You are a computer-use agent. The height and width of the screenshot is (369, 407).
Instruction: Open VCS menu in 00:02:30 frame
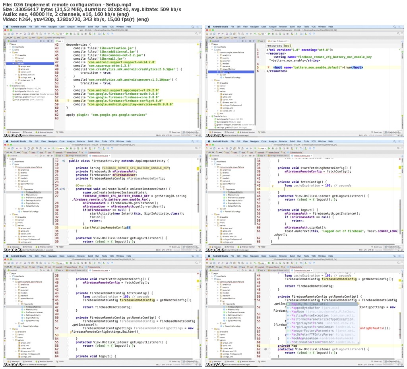pyautogui.click(x=314, y=27)
